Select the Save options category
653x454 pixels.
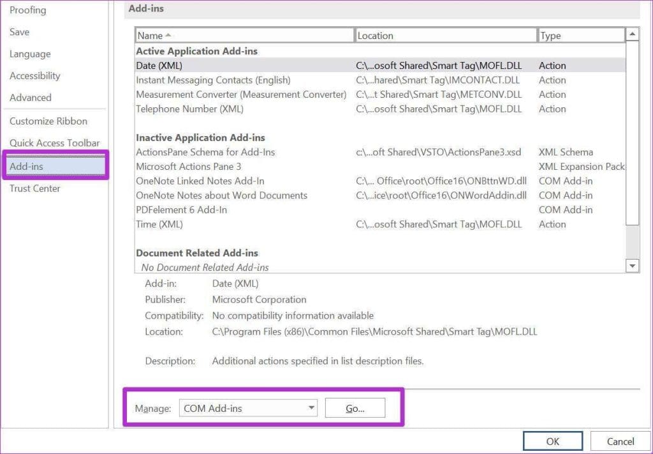[x=19, y=31]
